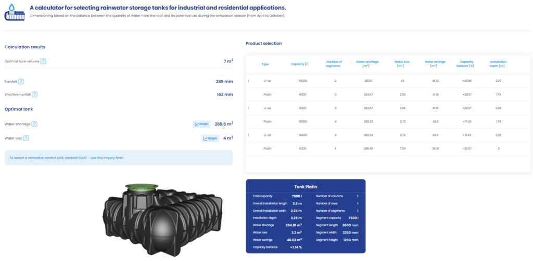The width and height of the screenshot is (533, 261).
Task: Open help icon next to Effective rainfall
Action: click(x=35, y=94)
